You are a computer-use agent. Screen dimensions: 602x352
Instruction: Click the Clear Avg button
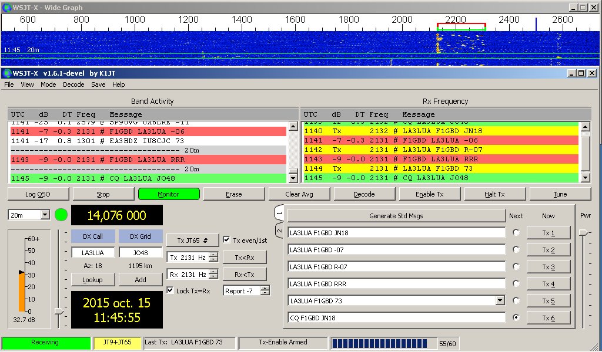299,194
